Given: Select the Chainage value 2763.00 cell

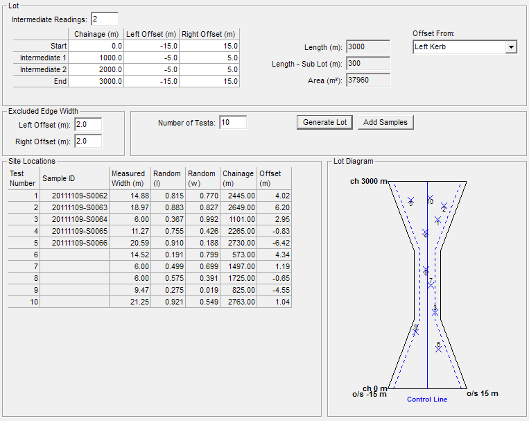Looking at the screenshot, I should pyautogui.click(x=238, y=302).
